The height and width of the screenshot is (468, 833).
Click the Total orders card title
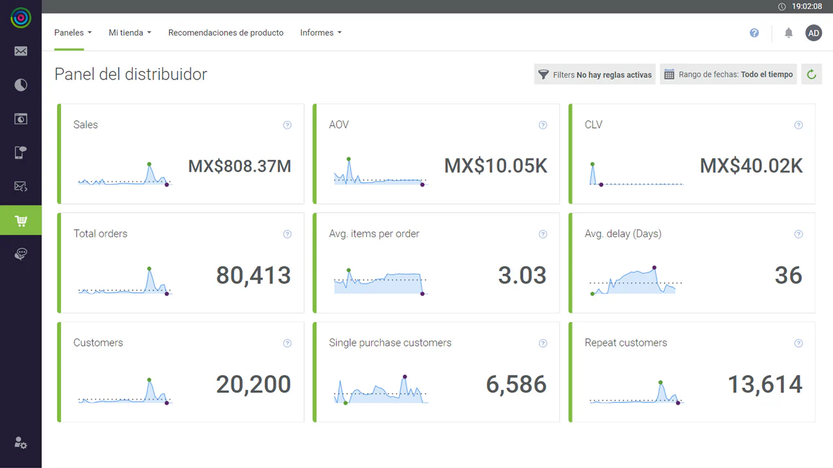click(x=100, y=234)
